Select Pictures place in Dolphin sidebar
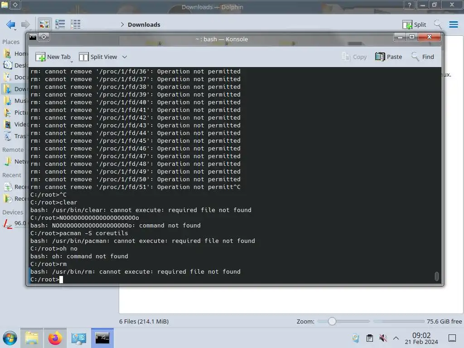This screenshot has width=464, height=348. click(x=15, y=113)
